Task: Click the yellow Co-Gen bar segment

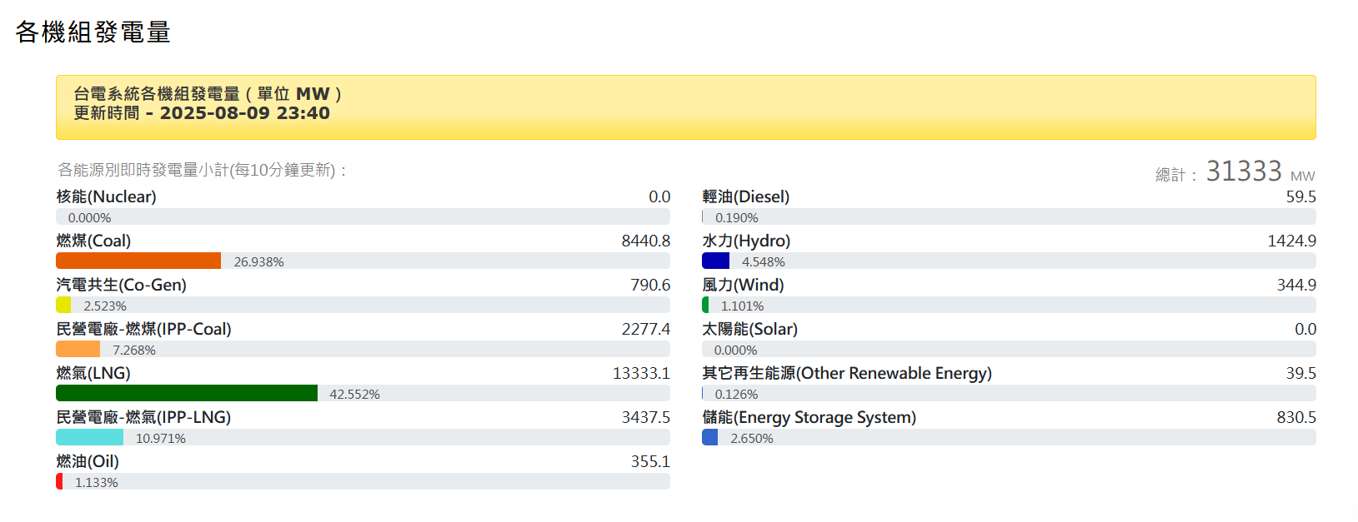Action: 63,306
